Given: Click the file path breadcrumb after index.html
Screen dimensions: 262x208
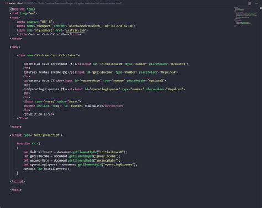Looking at the screenshot, I should pyautogui.click(x=74, y=3).
